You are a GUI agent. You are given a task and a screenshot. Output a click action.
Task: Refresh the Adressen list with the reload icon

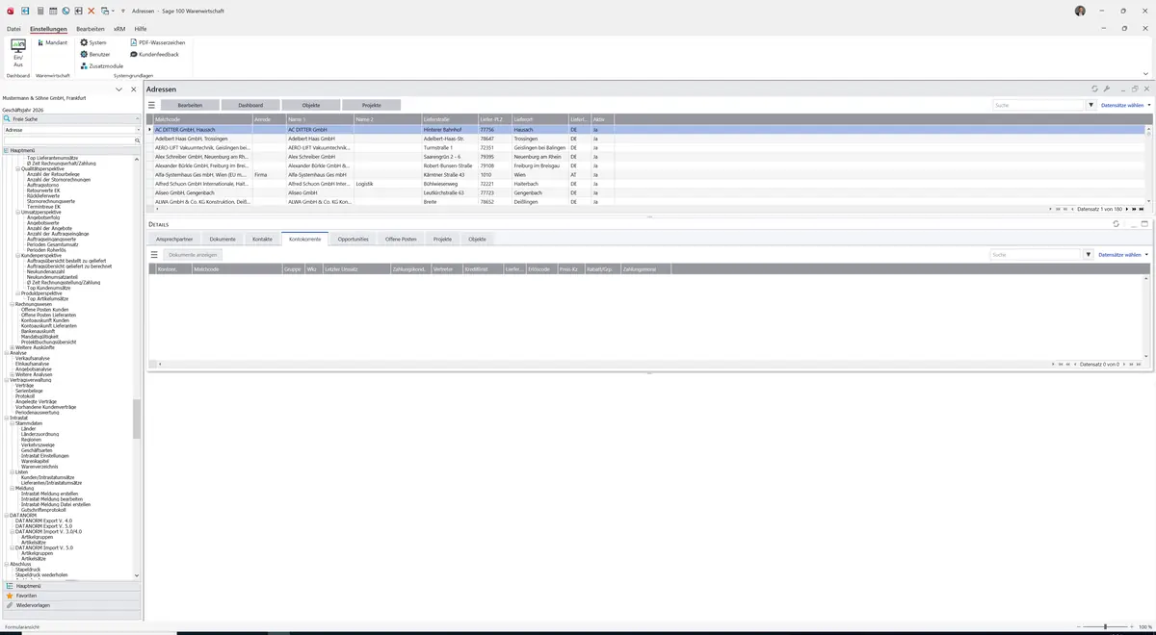pyautogui.click(x=1094, y=89)
